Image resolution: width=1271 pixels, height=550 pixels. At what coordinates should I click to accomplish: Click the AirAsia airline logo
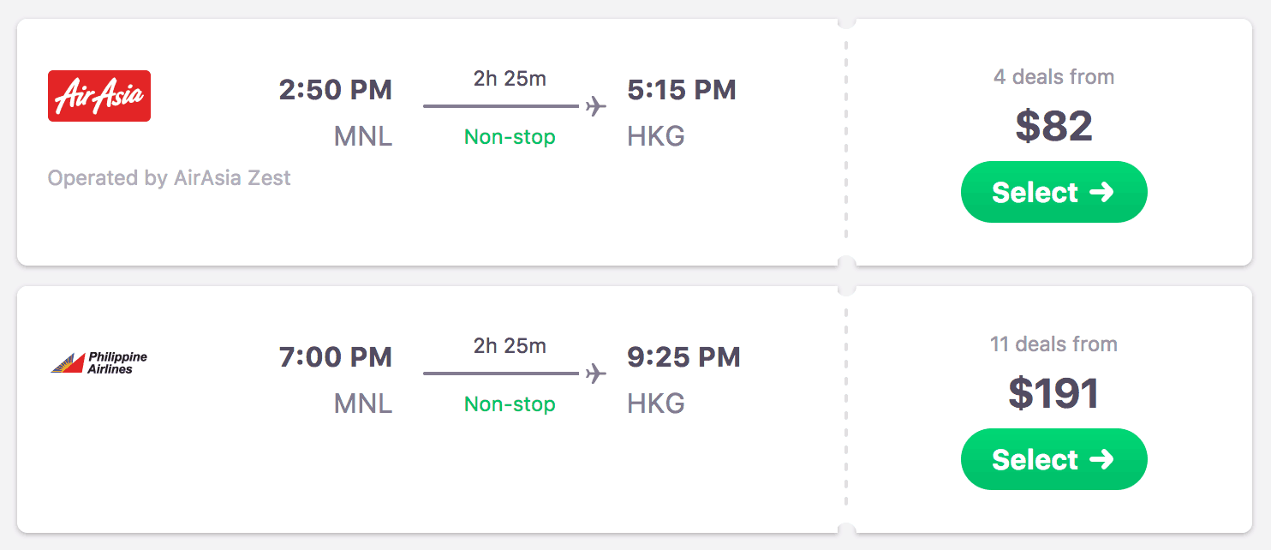click(x=98, y=96)
